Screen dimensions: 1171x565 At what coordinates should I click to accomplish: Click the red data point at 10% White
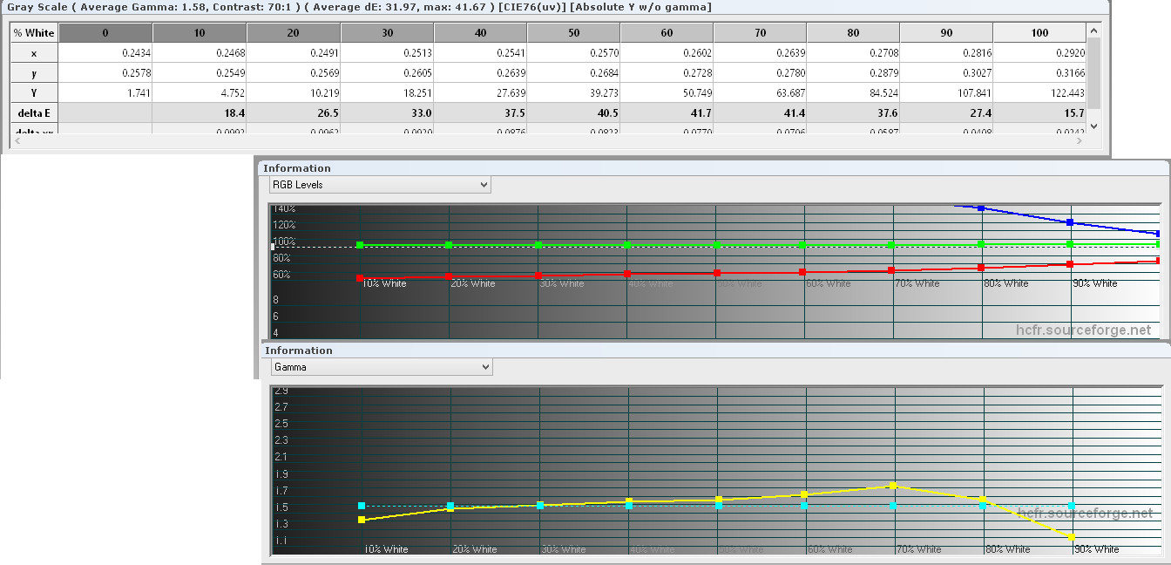360,278
